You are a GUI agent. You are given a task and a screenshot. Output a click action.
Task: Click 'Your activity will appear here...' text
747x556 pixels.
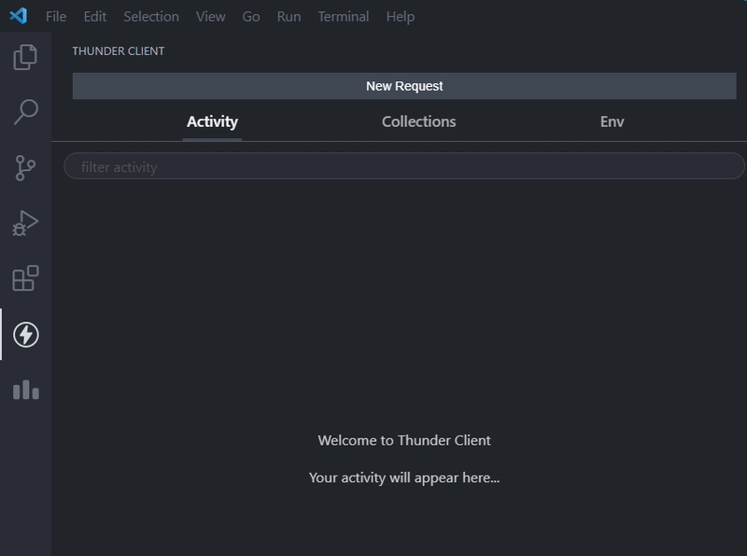pos(404,478)
